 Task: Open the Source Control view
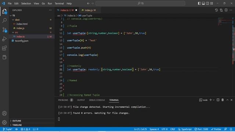4,30
